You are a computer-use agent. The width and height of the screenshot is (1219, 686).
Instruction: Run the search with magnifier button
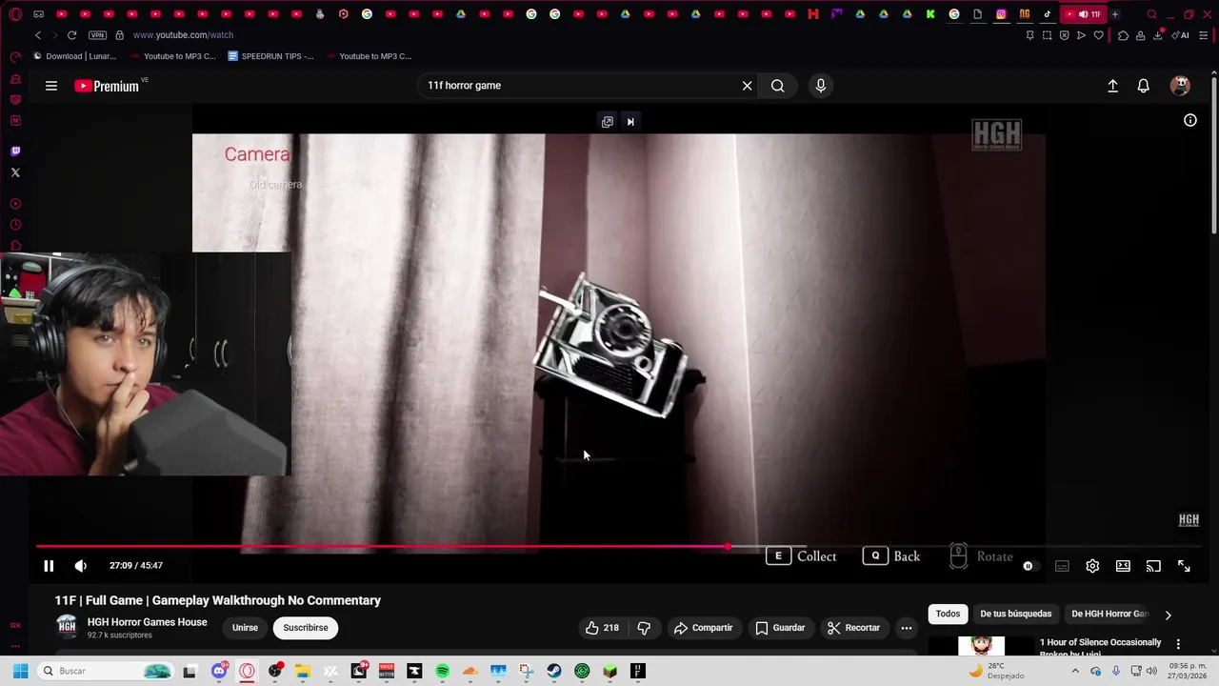[x=778, y=86]
